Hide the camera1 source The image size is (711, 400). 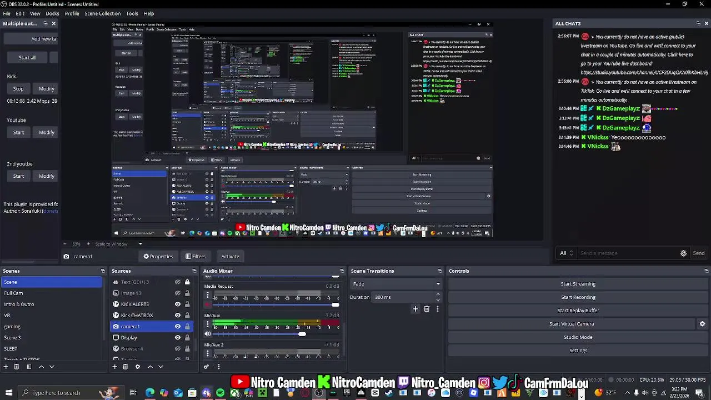pos(178,327)
